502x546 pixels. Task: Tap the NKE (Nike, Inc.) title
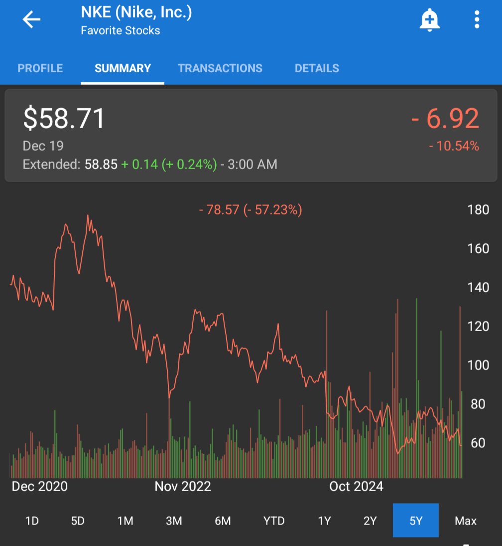coord(136,12)
